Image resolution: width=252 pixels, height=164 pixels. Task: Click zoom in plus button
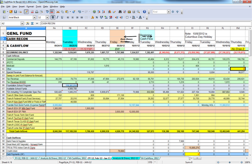pyautogui.click(x=241, y=162)
